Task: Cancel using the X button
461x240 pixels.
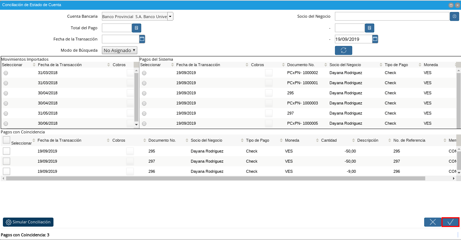Action: coord(432,222)
